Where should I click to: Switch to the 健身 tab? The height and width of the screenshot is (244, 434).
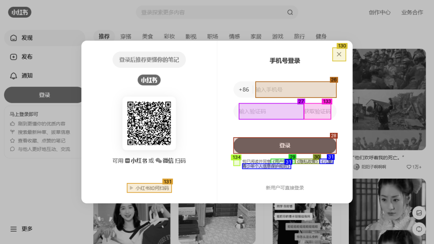coord(321,37)
